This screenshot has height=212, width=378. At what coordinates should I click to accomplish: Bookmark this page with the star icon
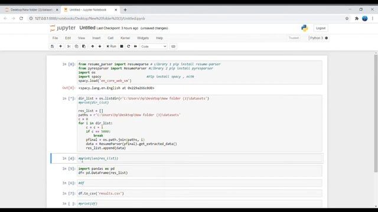coord(347,18)
